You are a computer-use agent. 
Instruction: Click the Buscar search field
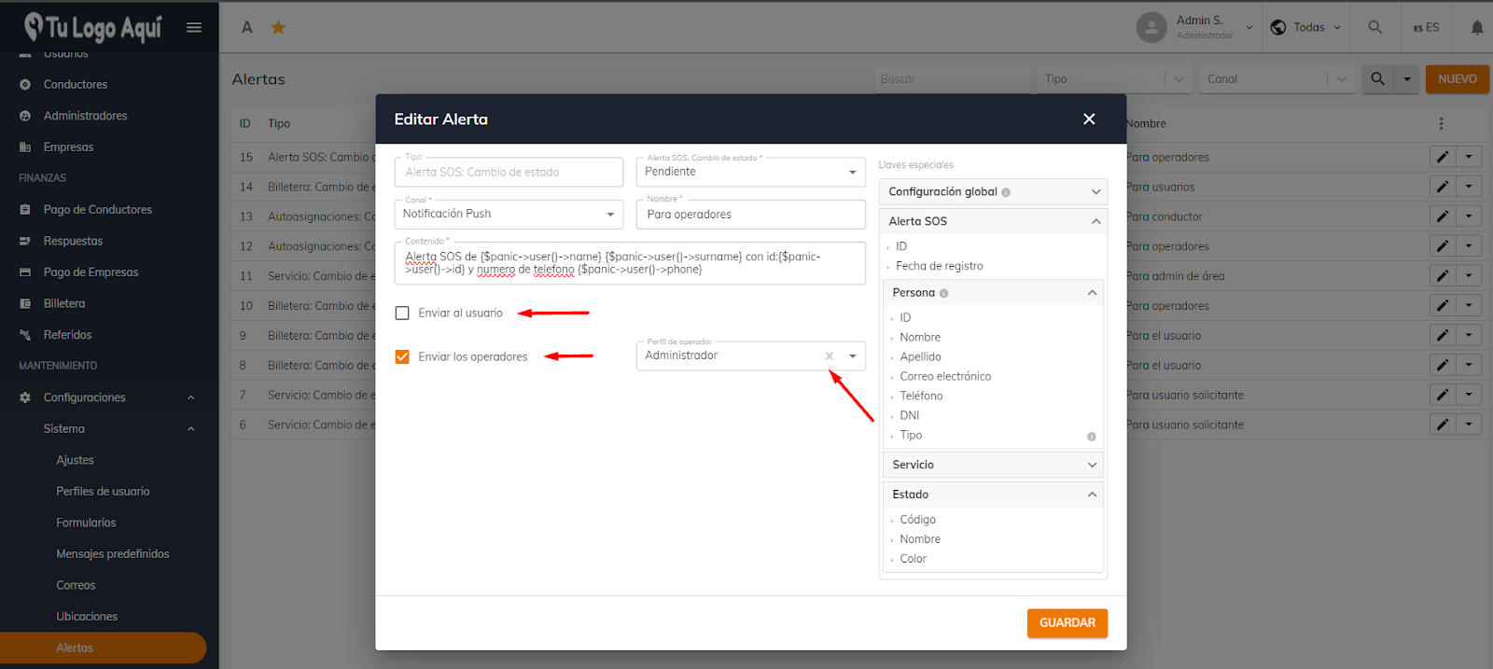952,79
